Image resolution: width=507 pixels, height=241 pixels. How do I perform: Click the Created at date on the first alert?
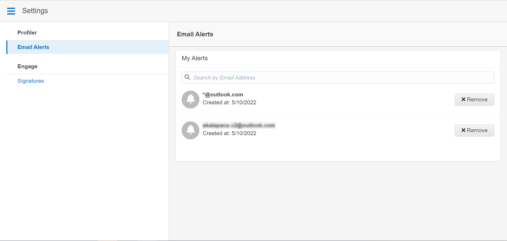229,102
